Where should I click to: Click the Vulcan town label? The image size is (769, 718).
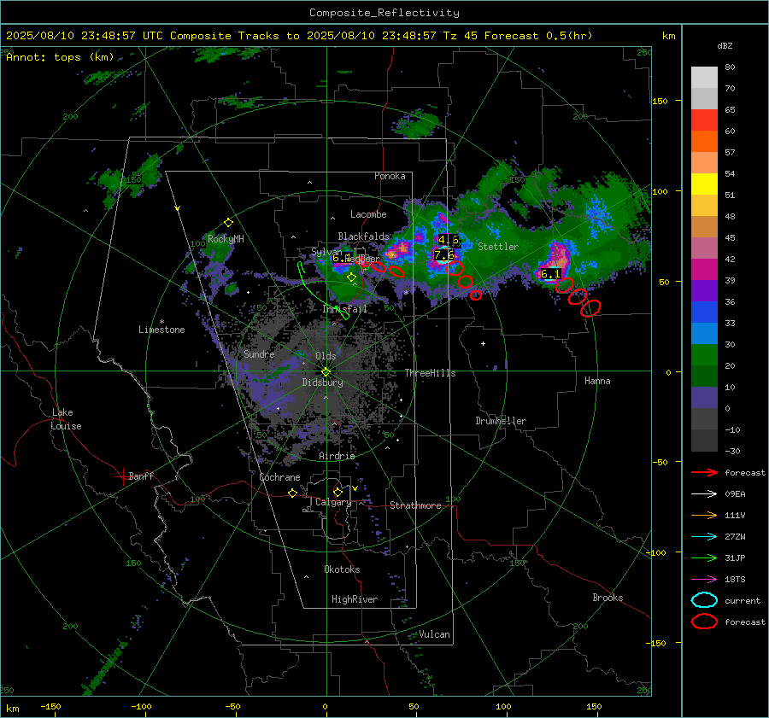pos(434,634)
